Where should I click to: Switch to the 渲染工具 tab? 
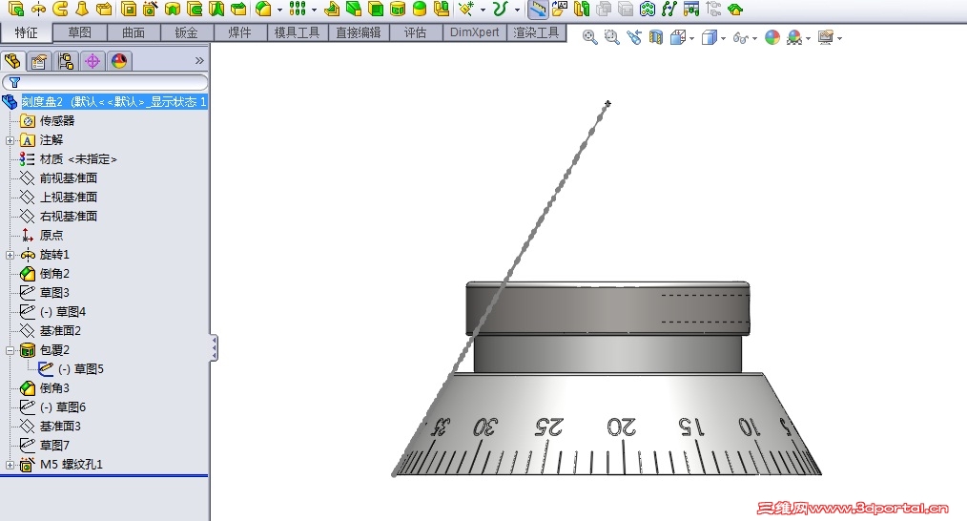(x=536, y=32)
